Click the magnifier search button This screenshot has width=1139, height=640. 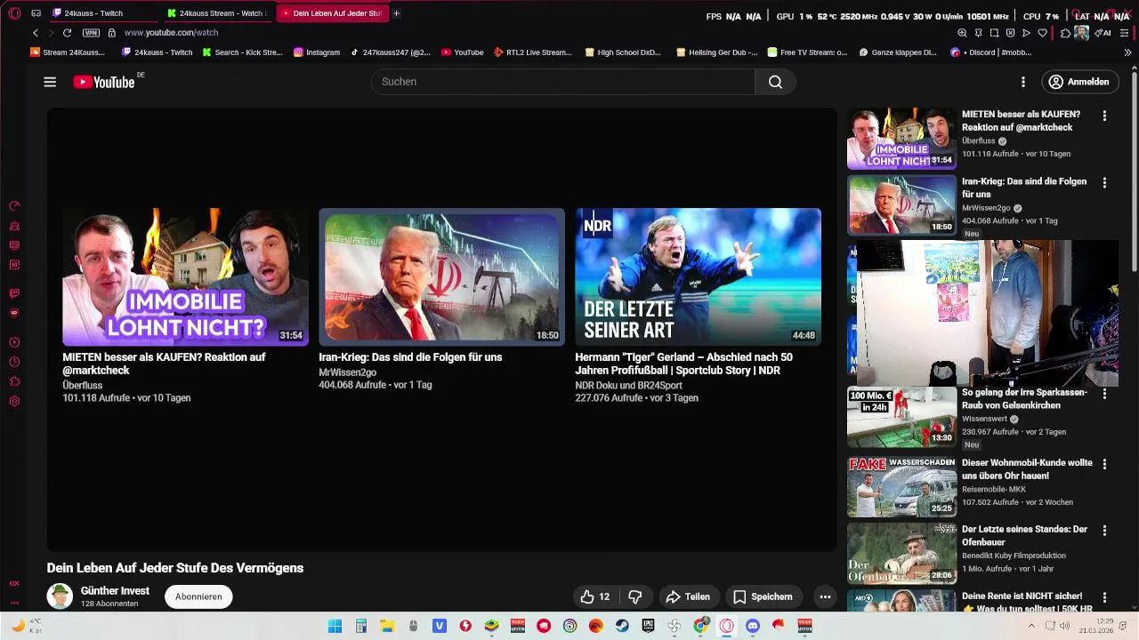(x=775, y=82)
